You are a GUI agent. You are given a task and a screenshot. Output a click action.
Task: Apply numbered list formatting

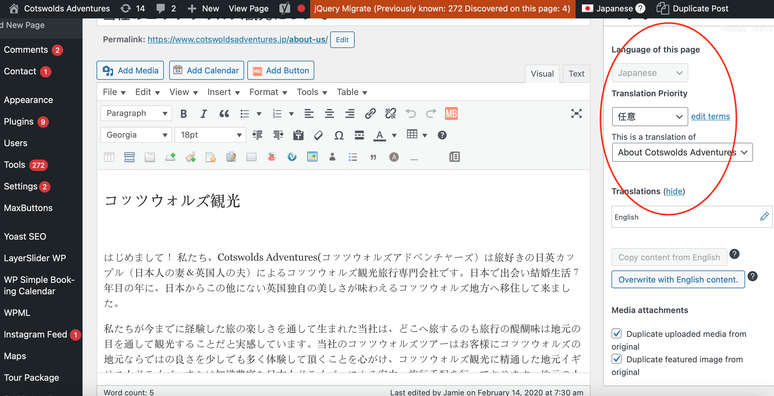[x=277, y=113]
